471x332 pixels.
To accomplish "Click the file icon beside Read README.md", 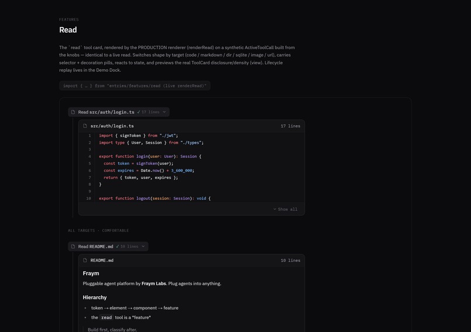I will pos(73,247).
